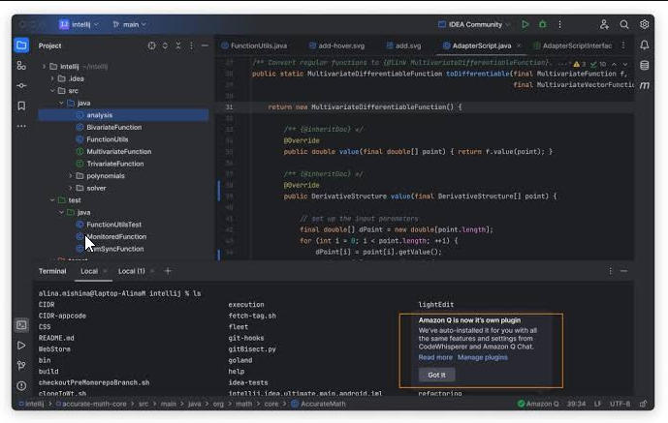Click line position 39:34 in status bar

pyautogui.click(x=576, y=404)
